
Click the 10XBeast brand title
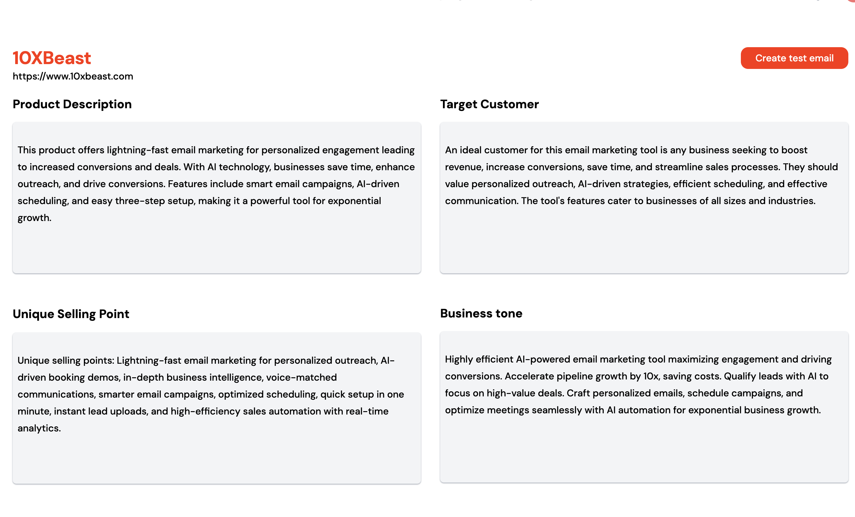point(52,58)
